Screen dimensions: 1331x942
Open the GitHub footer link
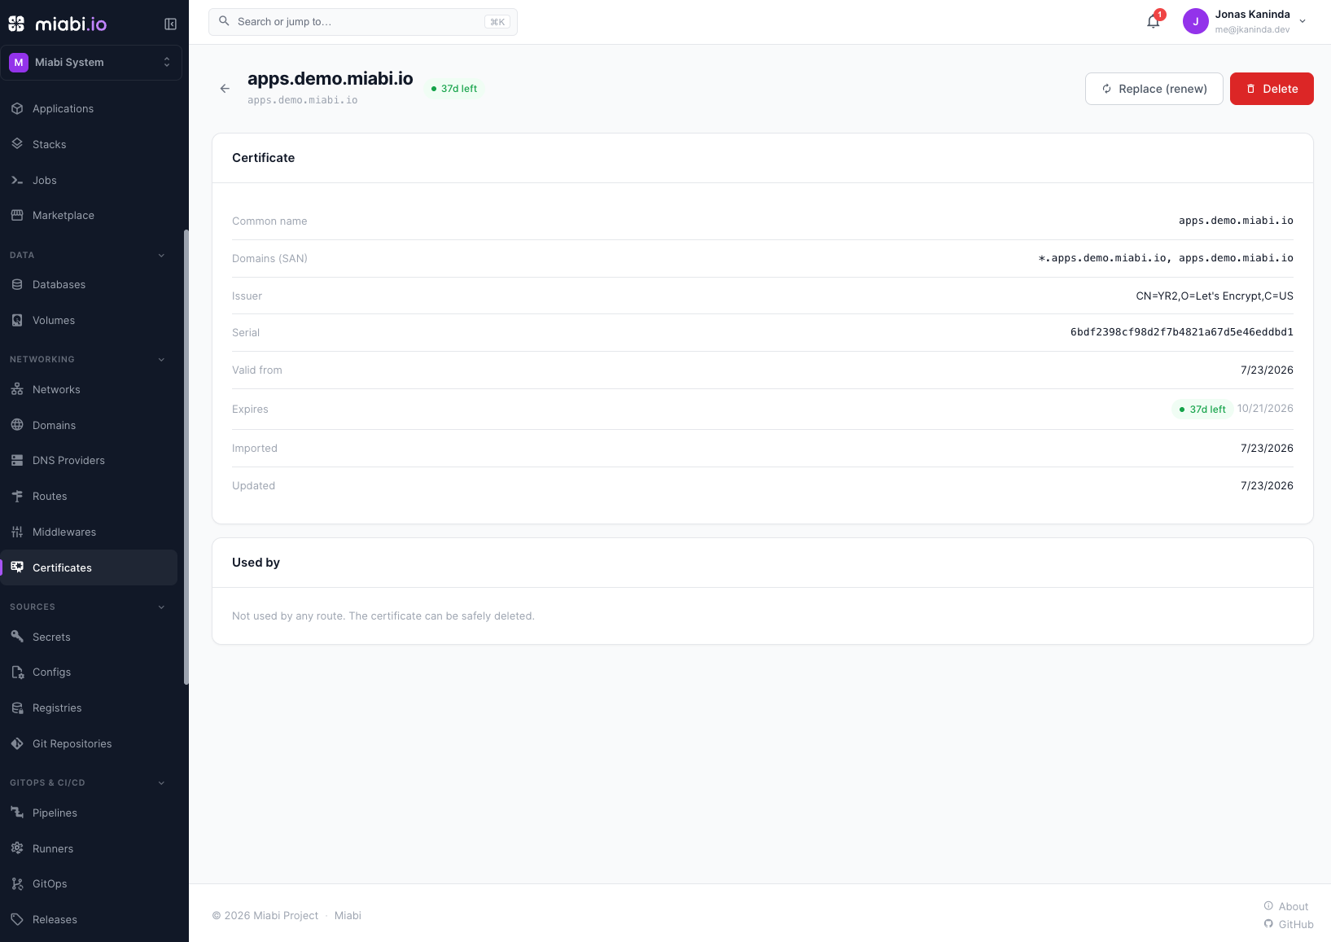tap(1289, 924)
